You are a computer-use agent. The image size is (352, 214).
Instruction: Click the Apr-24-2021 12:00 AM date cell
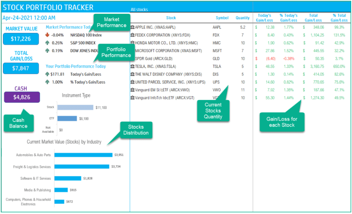click(x=29, y=18)
